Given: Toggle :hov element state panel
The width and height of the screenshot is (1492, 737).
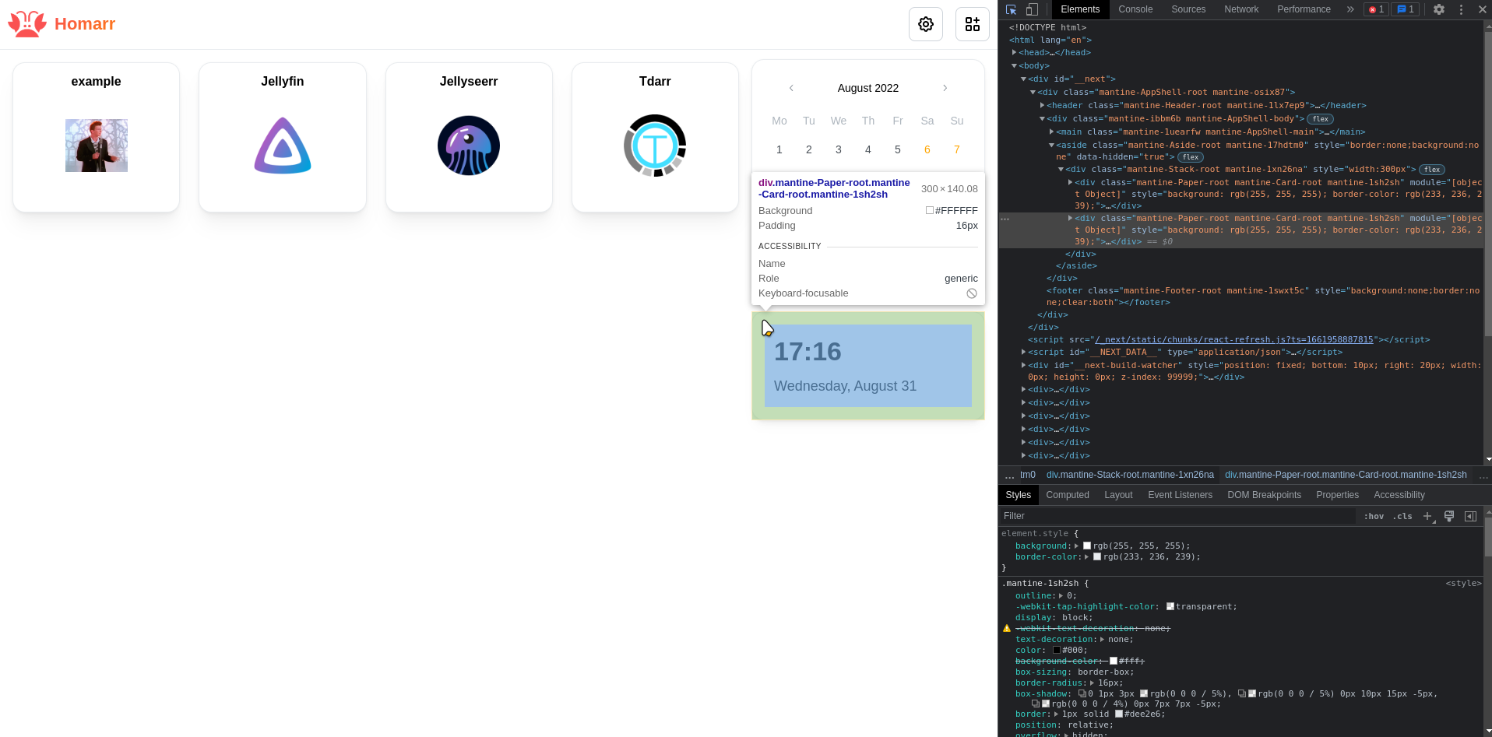Looking at the screenshot, I should (1374, 516).
